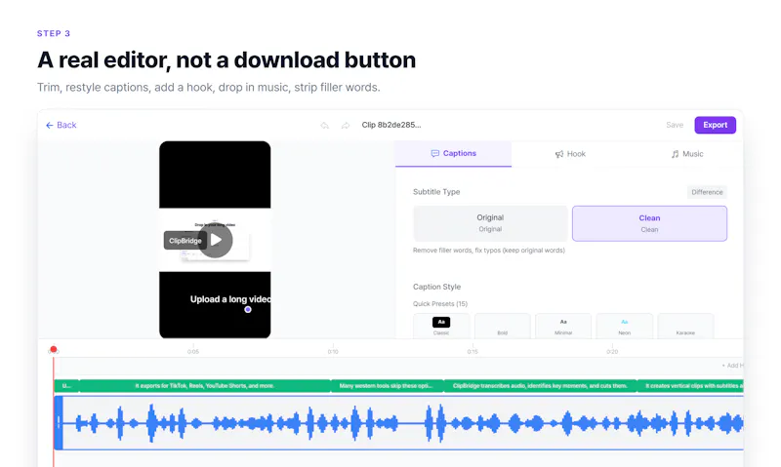The width and height of the screenshot is (781, 467).
Task: Select caption segment 'It exports for TikTok, Reels'
Action: coord(205,386)
